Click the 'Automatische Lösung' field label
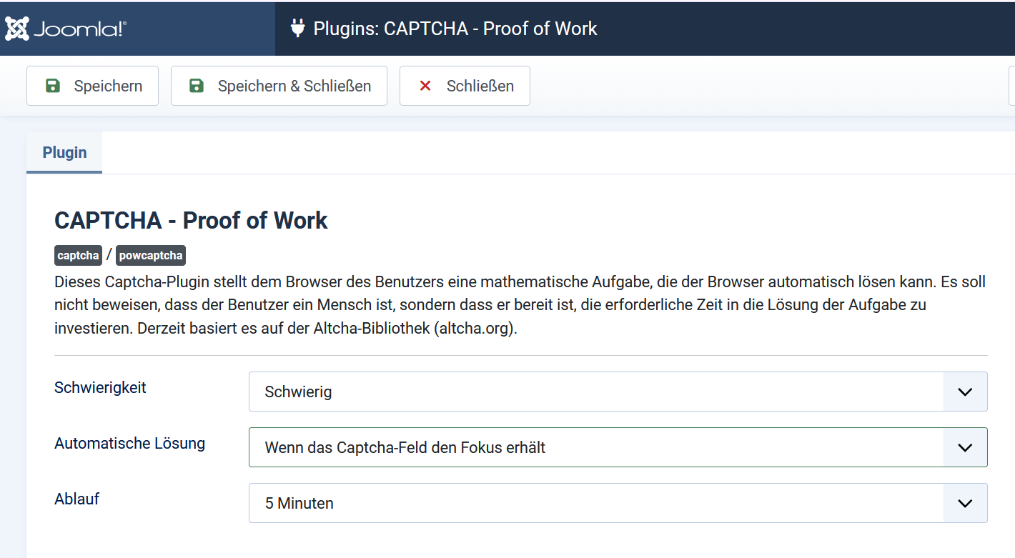Screen dimensions: 1015x558 [x=129, y=443]
